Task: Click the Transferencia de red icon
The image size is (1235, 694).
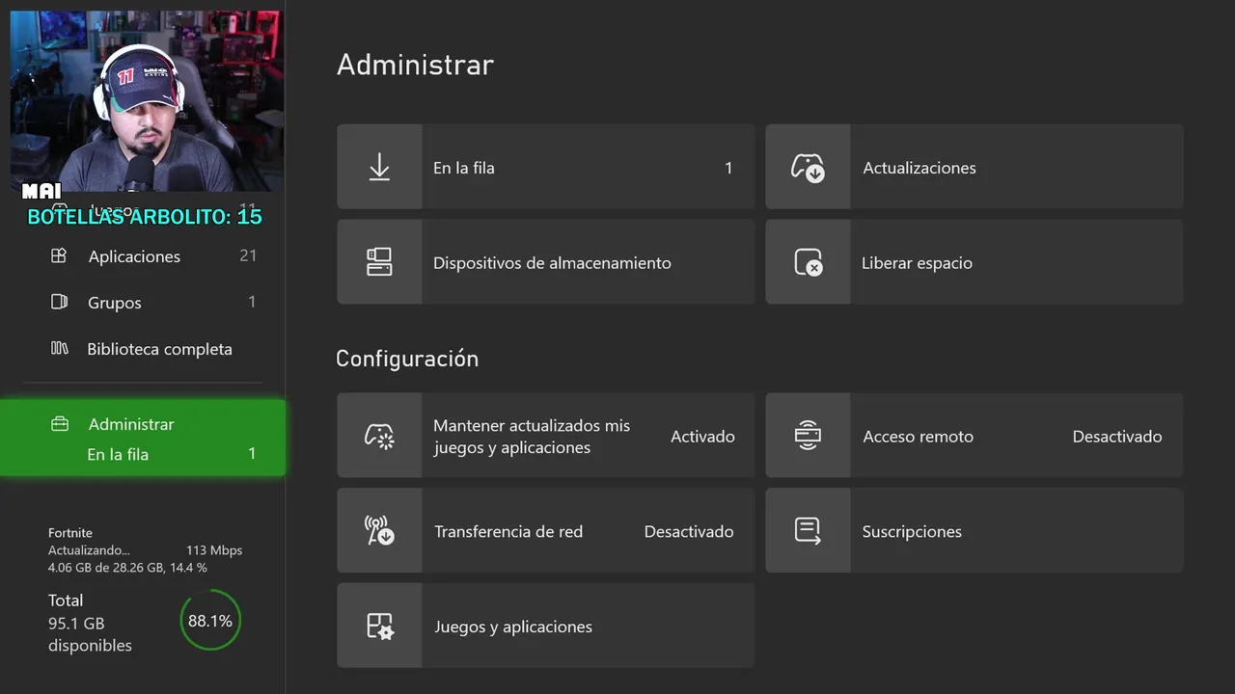Action: (379, 531)
